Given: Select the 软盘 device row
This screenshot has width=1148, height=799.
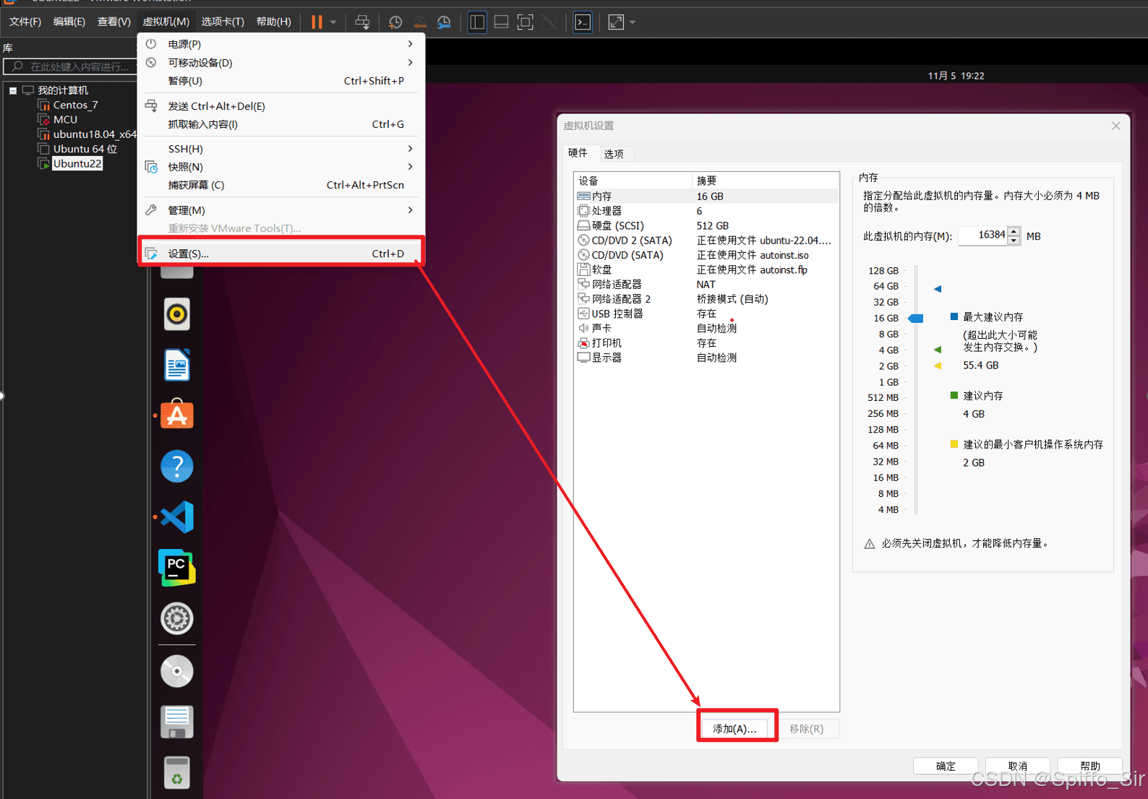Looking at the screenshot, I should click(x=707, y=269).
